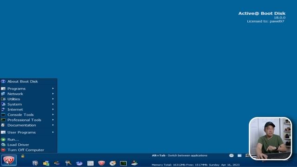The image size is (297, 167).
Task: Click the quick launch icon left of keys icon
Action: pos(57,163)
